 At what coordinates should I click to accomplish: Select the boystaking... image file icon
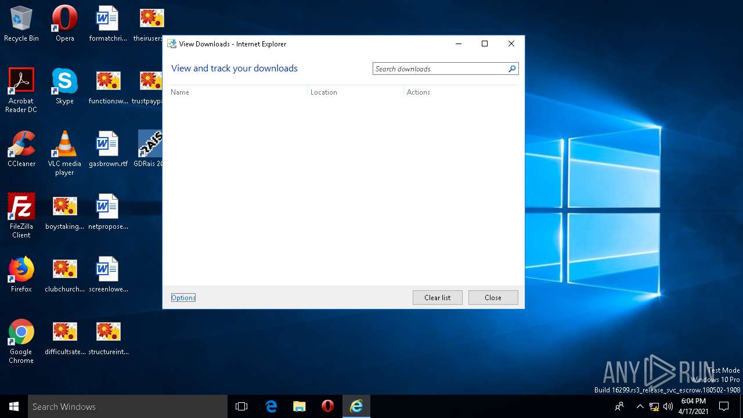[x=64, y=212]
